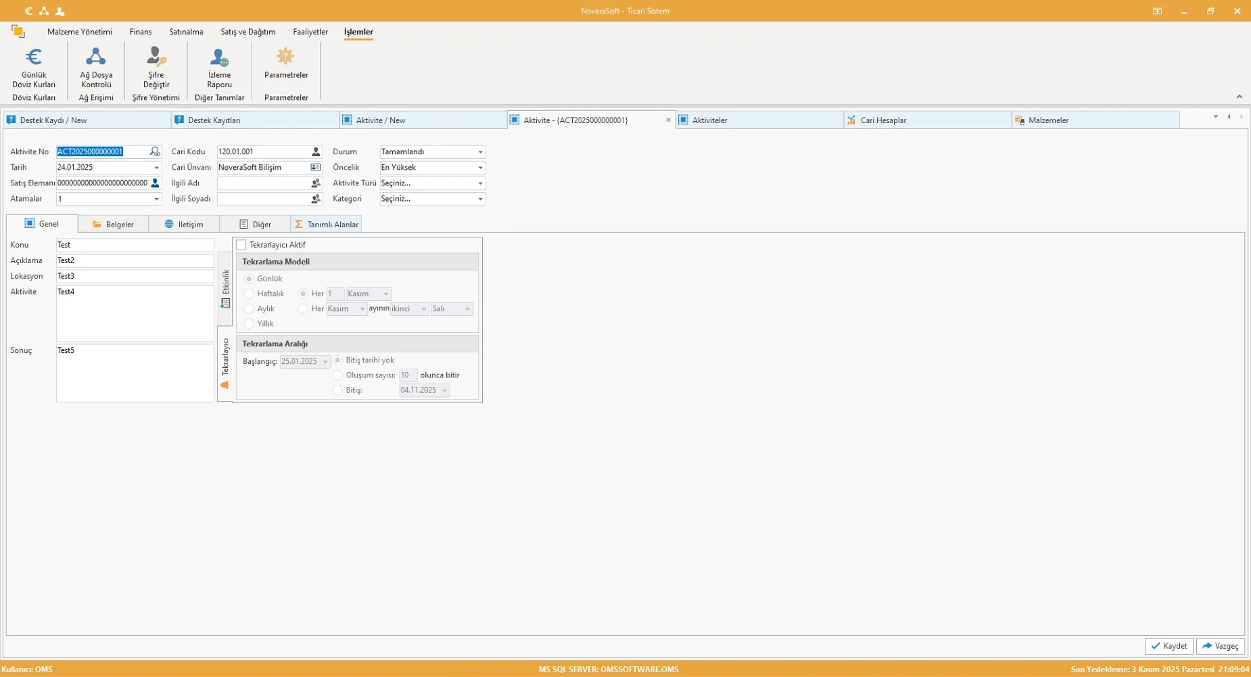Choose the Yıllık recurrence option

click(249, 323)
